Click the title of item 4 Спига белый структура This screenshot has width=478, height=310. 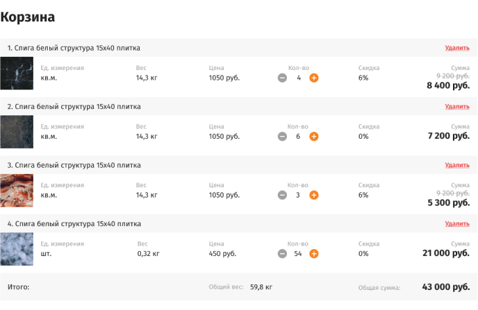(74, 224)
